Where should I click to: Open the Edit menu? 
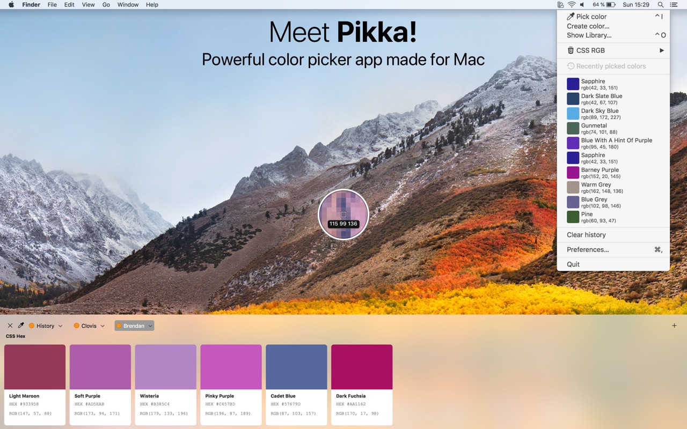click(x=69, y=4)
